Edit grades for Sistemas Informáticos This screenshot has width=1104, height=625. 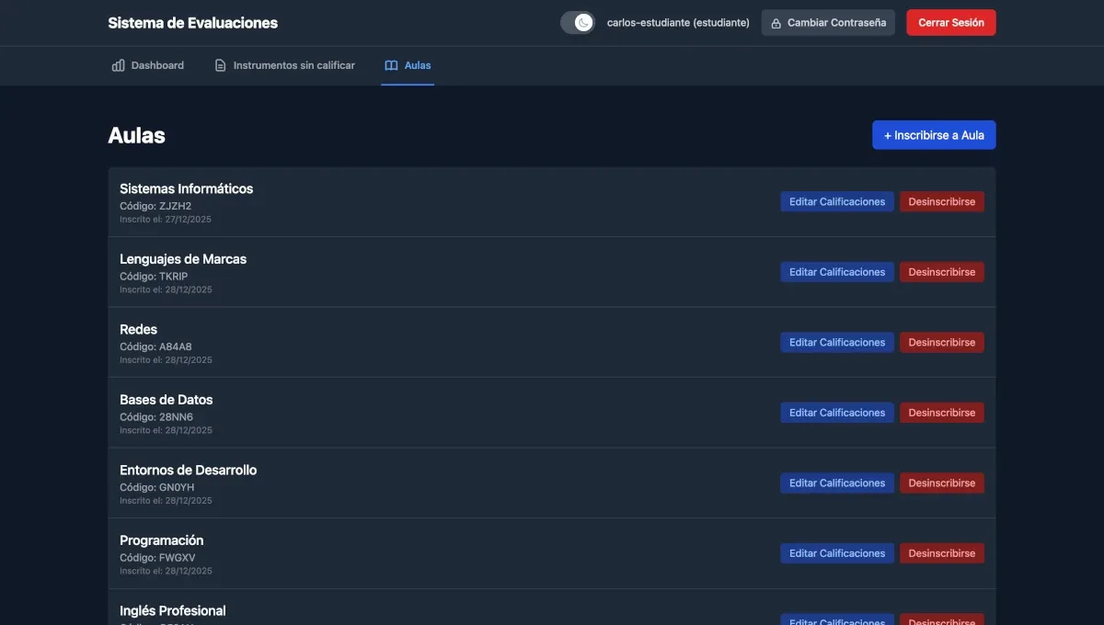click(x=836, y=199)
